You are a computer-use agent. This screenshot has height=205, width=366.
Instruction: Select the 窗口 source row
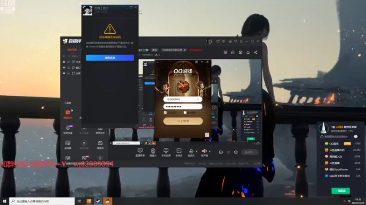tap(71, 67)
